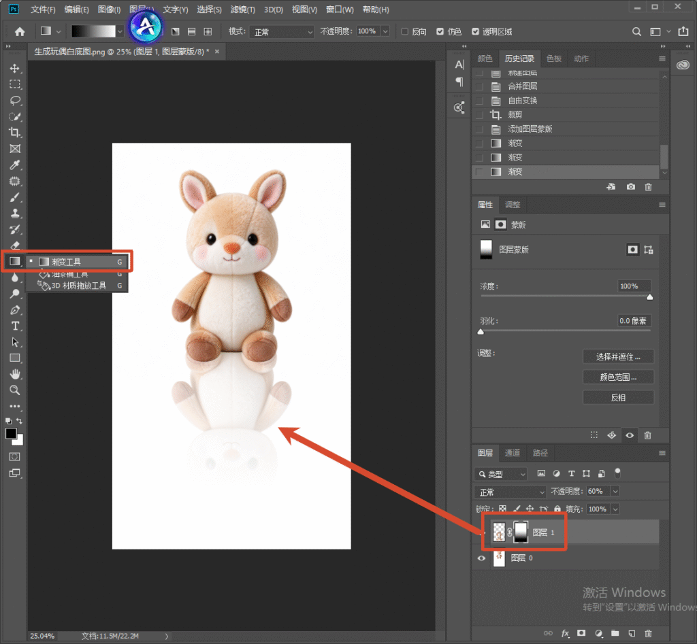697x644 pixels.
Task: Toggle the history state box beside 合并图层
Action: (480, 86)
